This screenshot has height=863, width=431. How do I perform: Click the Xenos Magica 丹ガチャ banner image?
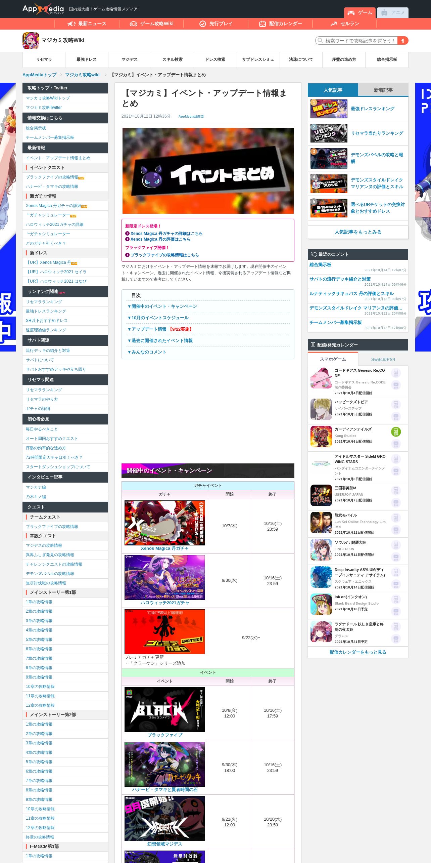coord(165,523)
